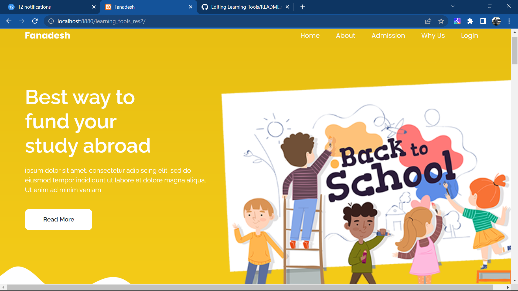This screenshot has width=518, height=291.
Task: Open the site information icon
Action: [x=51, y=21]
